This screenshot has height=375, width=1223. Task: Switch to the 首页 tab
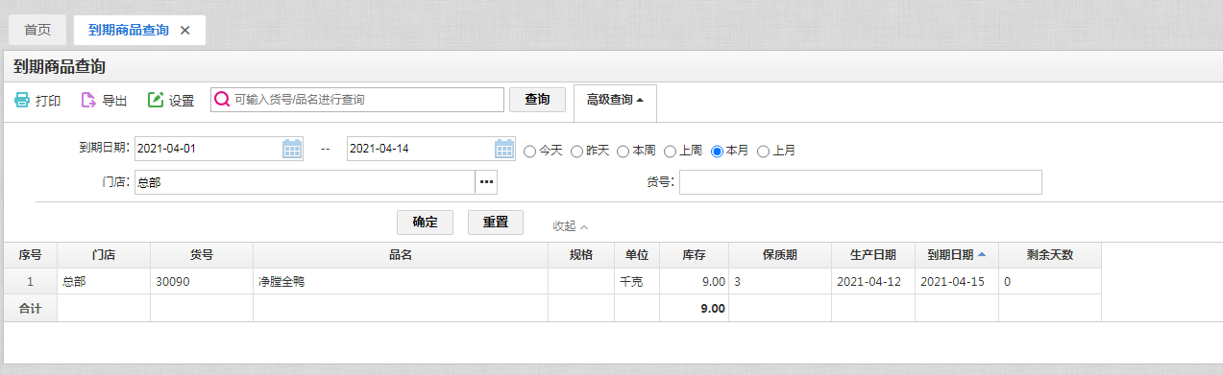tap(37, 30)
